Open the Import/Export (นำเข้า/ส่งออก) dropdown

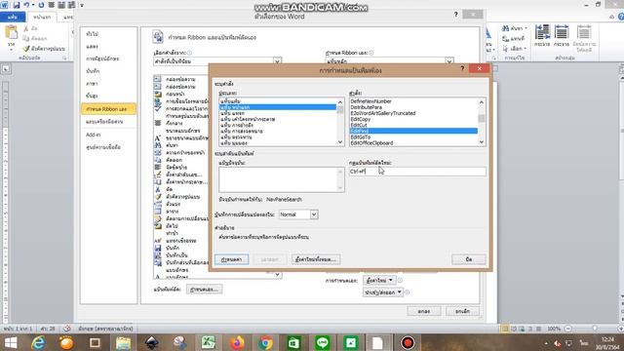point(383,292)
